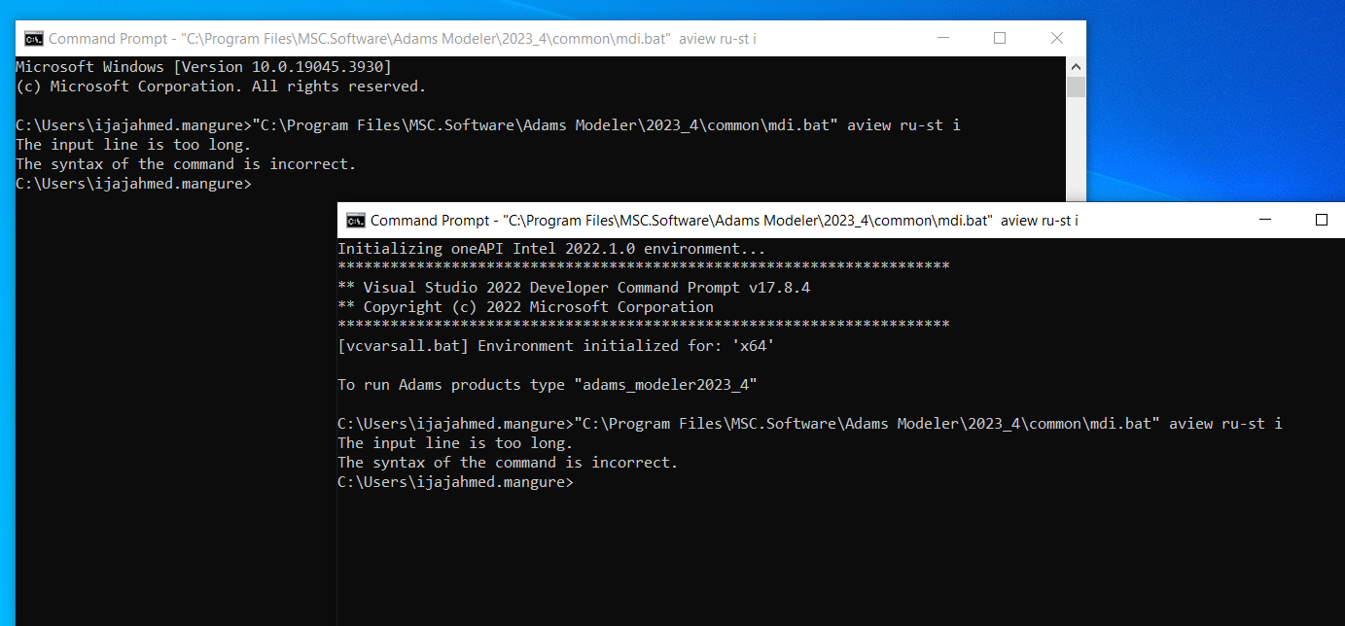
Task: Close the back Command Prompt window
Action: click(x=1057, y=39)
